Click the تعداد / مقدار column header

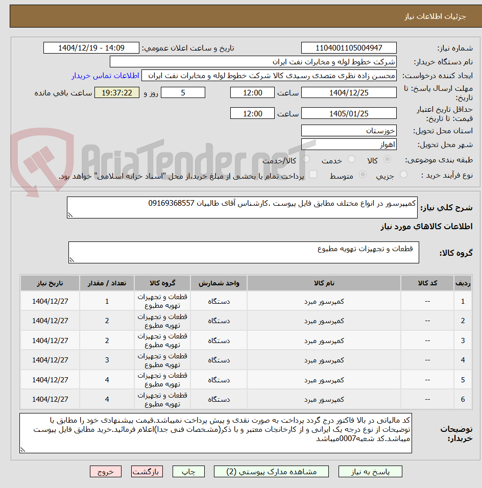[107, 283]
